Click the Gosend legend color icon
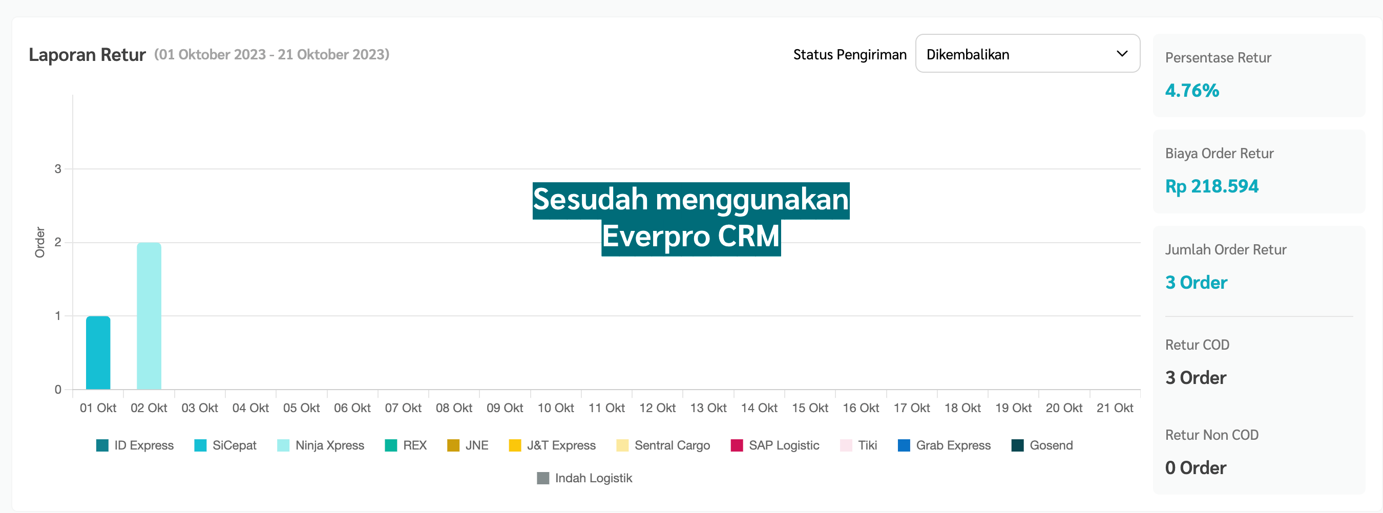Screen dimensions: 1383x513 pyautogui.click(x=1017, y=445)
